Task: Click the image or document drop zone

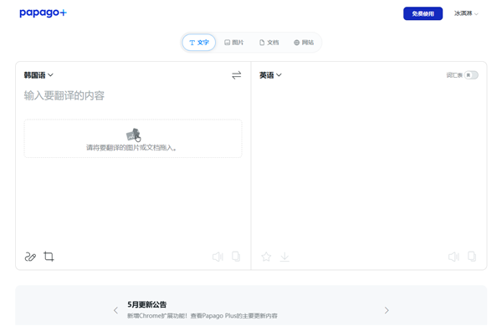Action: coord(133,139)
